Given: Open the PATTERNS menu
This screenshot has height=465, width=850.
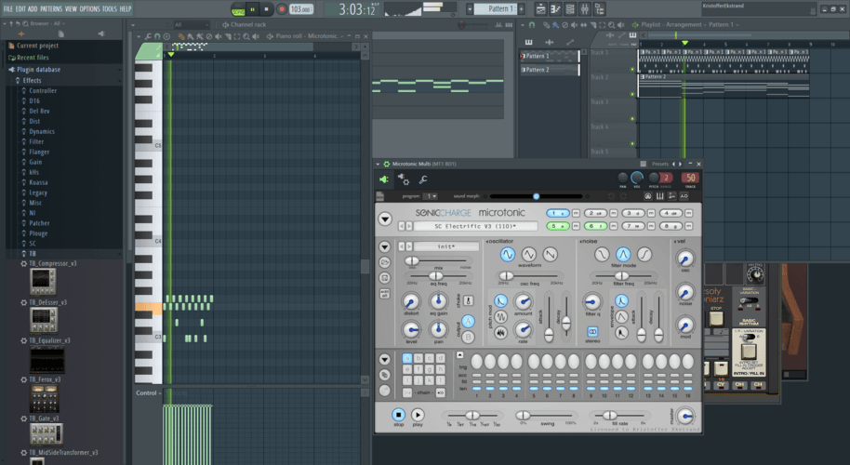Looking at the screenshot, I should (x=51, y=8).
